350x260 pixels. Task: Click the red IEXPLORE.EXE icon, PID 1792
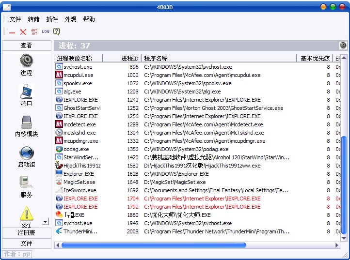click(59, 206)
